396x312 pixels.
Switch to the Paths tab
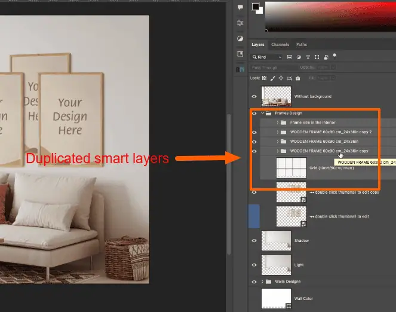tap(302, 45)
